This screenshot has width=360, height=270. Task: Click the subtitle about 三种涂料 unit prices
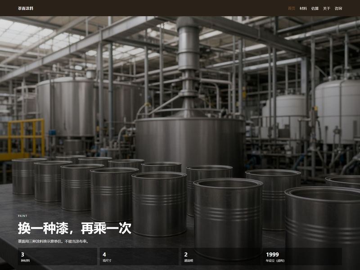[53, 241]
